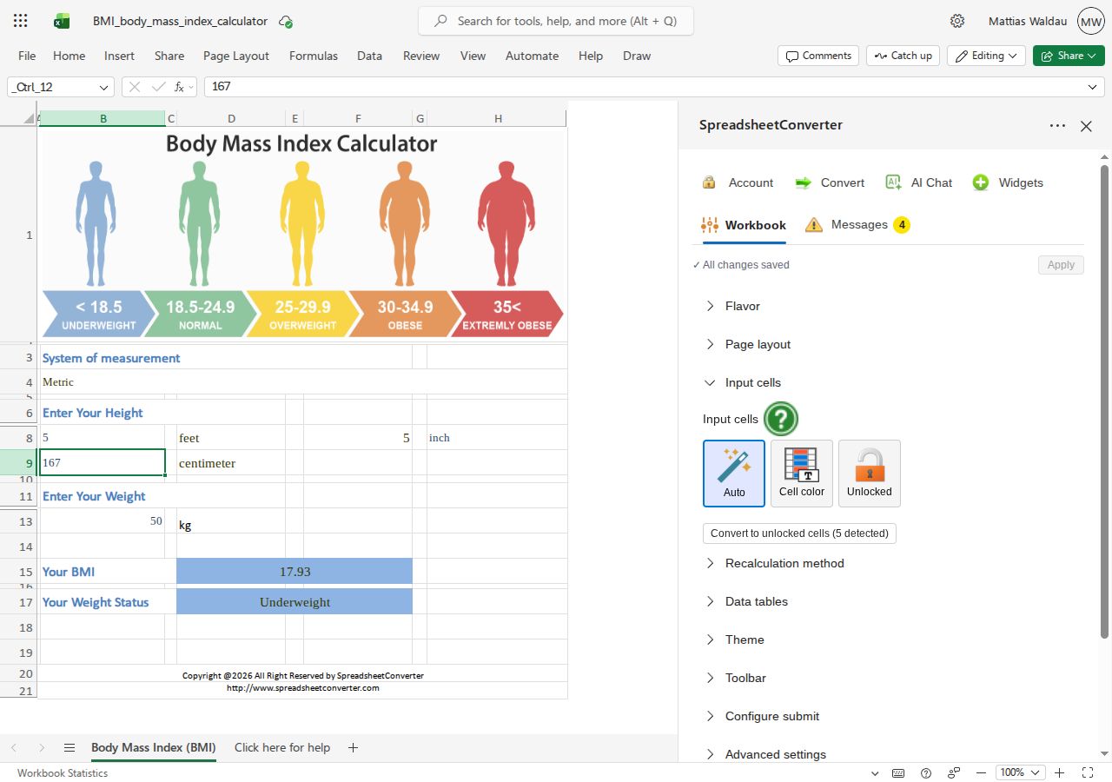This screenshot has width=1112, height=782.
Task: Open the Microsoft 365 app launcher
Action: coord(21,21)
